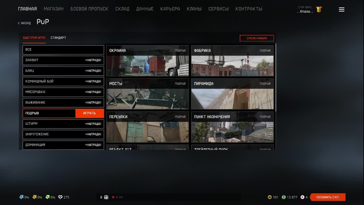Go back using the Назад arrow
This screenshot has width=364, height=205.
coord(24,23)
